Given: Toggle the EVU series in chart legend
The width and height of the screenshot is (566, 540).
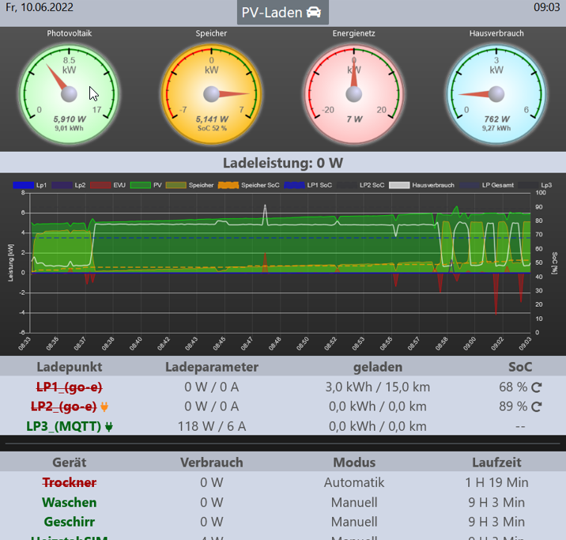Looking at the screenshot, I should [112, 185].
